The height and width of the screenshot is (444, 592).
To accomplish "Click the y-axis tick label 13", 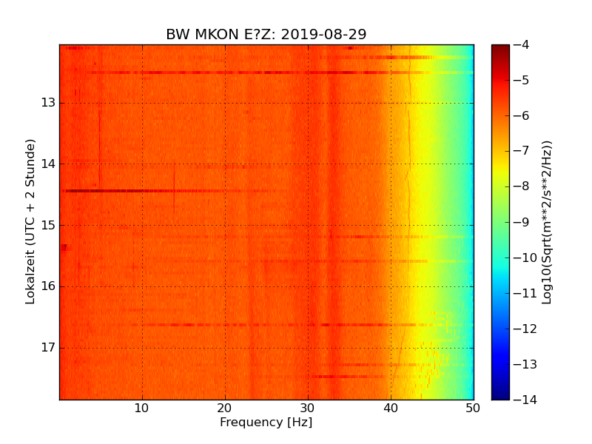I will (48, 103).
